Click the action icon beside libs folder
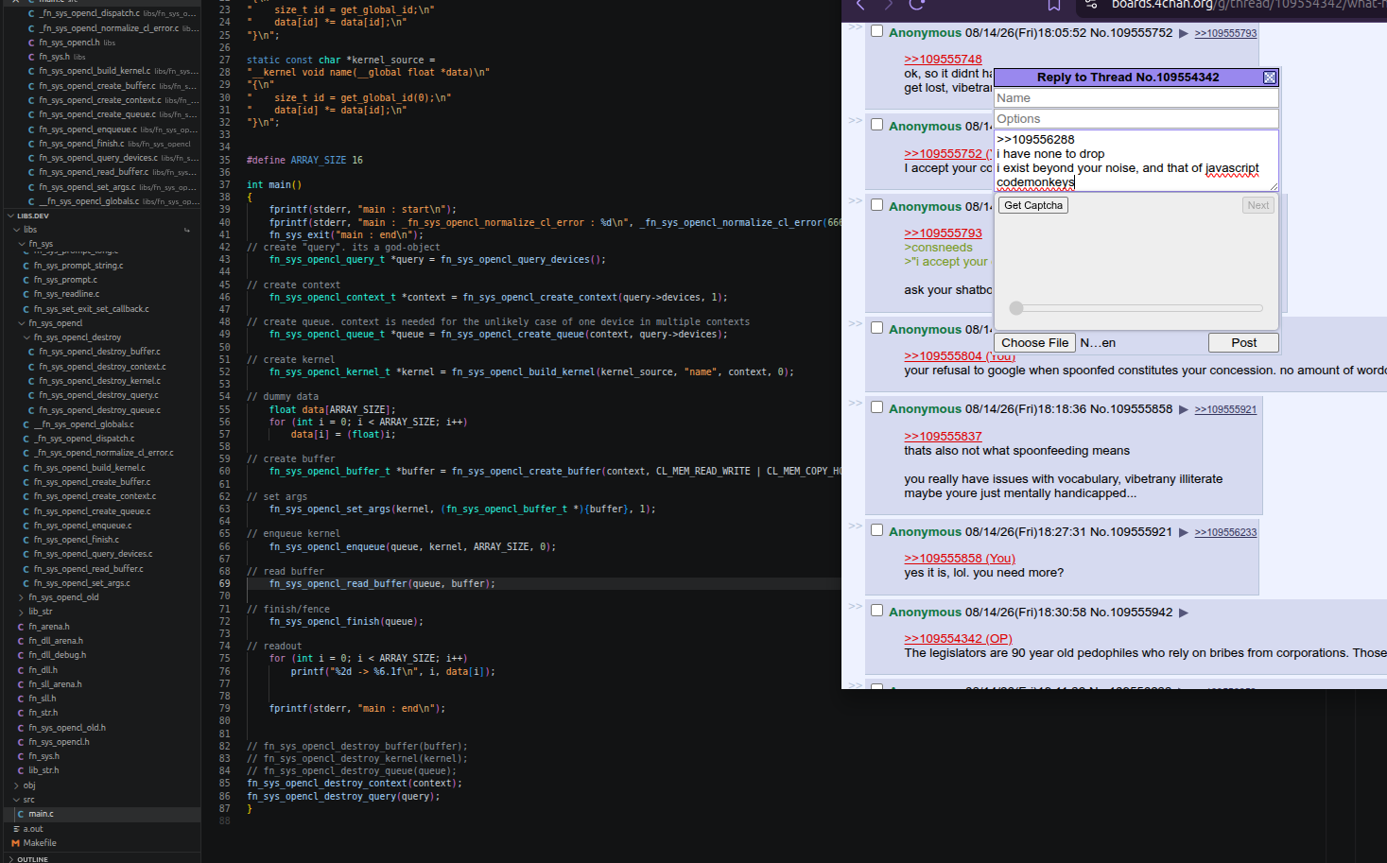The height and width of the screenshot is (863, 1387). 187,230
